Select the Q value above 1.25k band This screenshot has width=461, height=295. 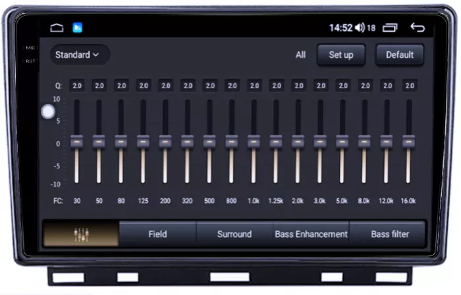click(277, 86)
